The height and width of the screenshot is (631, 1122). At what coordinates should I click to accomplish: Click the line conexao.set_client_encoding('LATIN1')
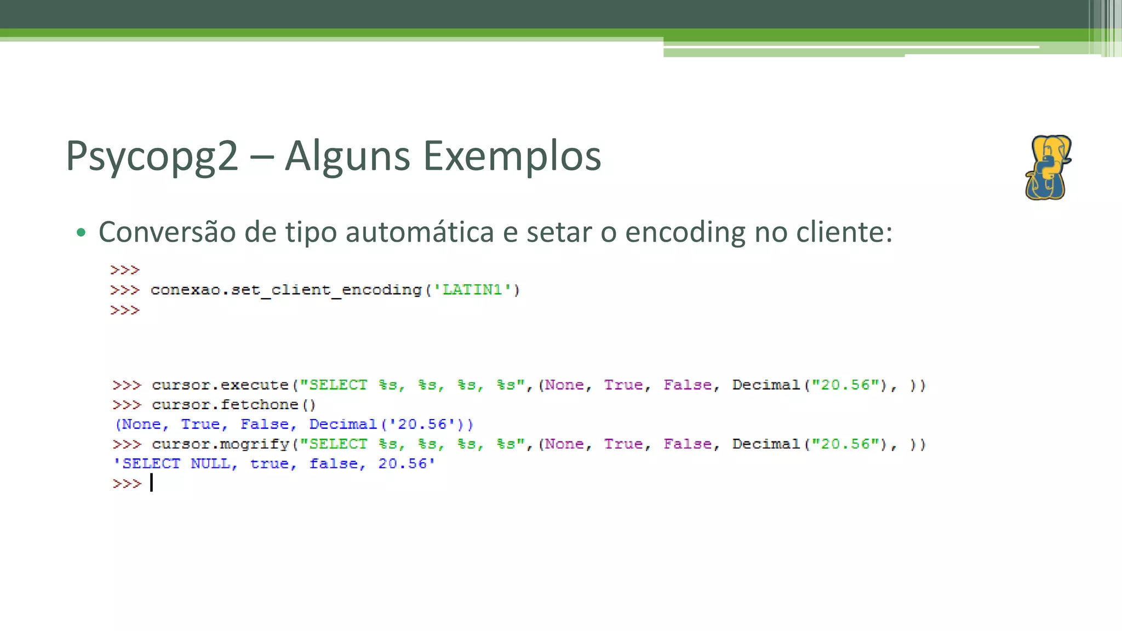click(315, 290)
